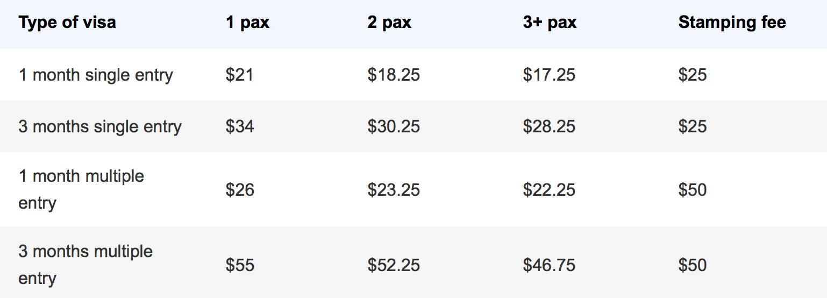The height and width of the screenshot is (298, 827).
Task: Click the '1 pax' column header
Action: tap(247, 23)
